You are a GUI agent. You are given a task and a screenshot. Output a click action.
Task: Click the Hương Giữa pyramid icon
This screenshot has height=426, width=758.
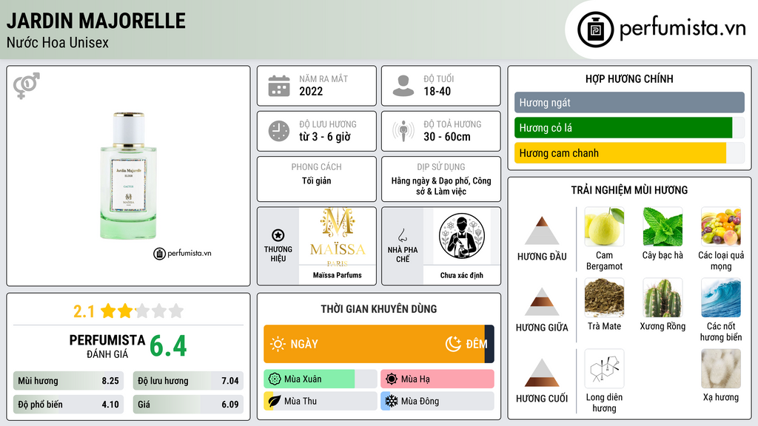pyautogui.click(x=542, y=302)
